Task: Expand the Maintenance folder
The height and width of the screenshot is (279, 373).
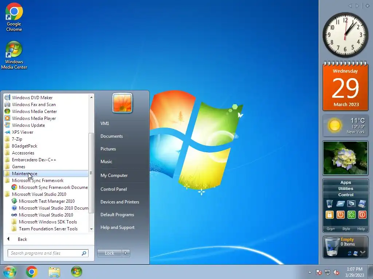Action: coord(46,173)
